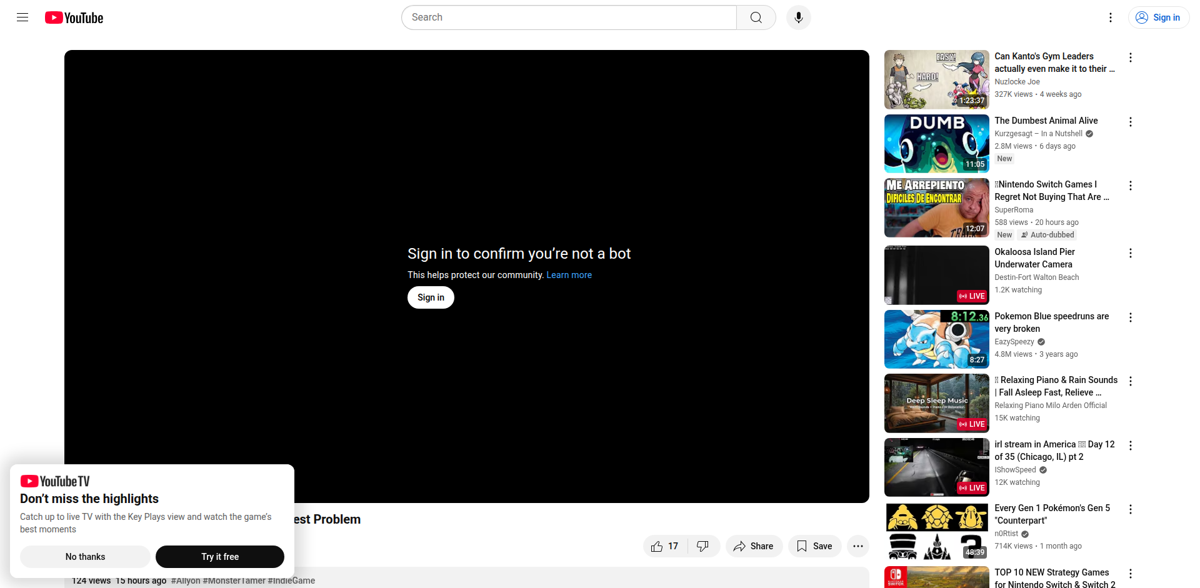
Task: Open the hamburger guide menu
Action: pos(22,17)
